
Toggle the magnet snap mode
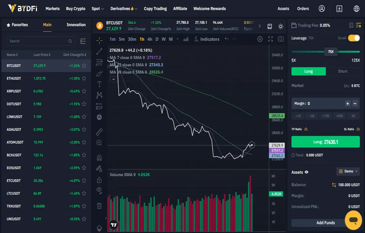[99, 158]
